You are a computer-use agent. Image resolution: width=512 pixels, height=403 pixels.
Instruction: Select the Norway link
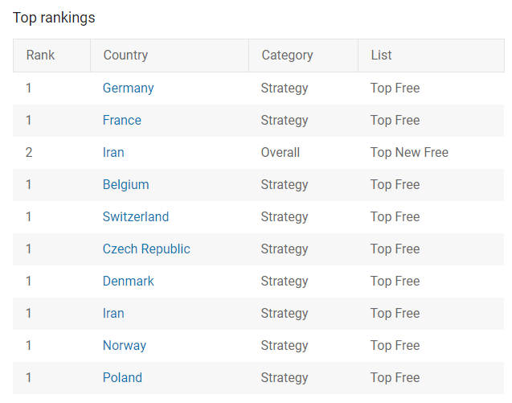coord(125,346)
